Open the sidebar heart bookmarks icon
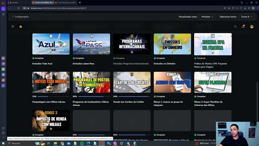Screen dimensions: 259x146 (3, 129)
